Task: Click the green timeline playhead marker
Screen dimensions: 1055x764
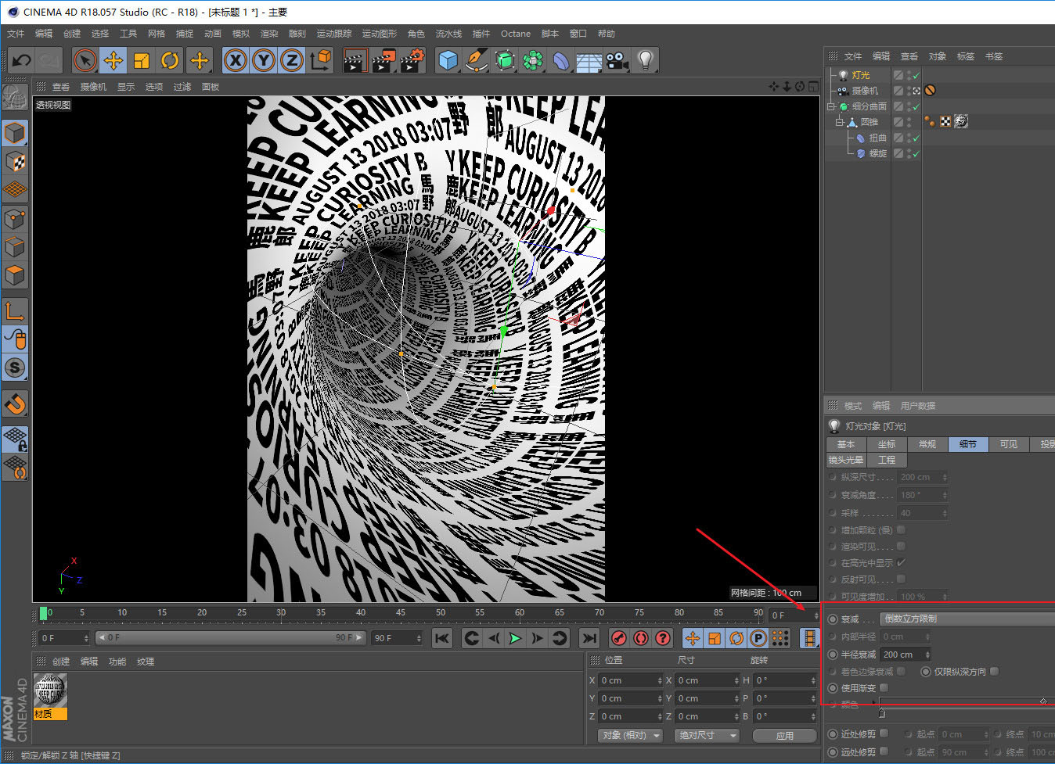Action: [44, 613]
